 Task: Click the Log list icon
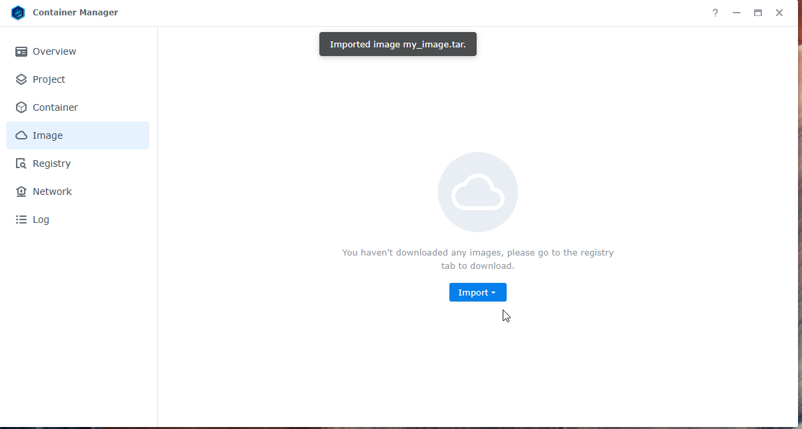(x=21, y=220)
